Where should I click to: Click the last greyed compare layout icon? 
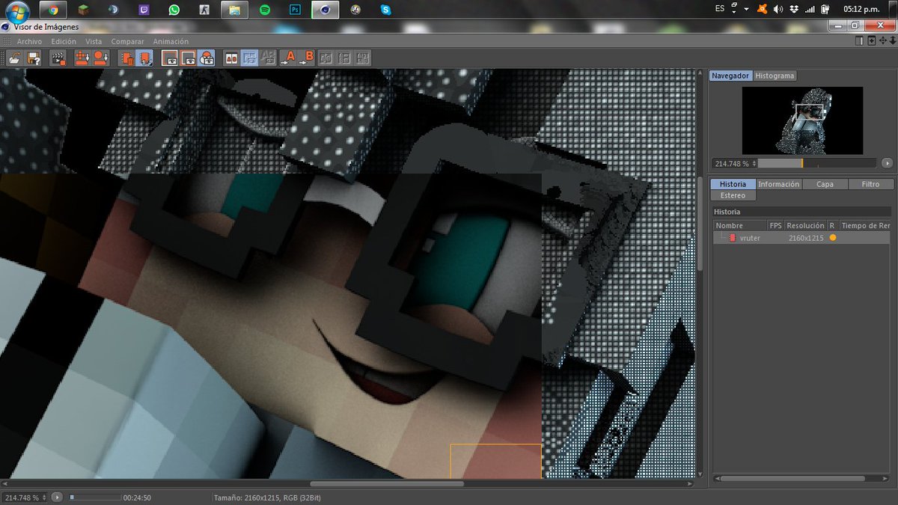362,58
